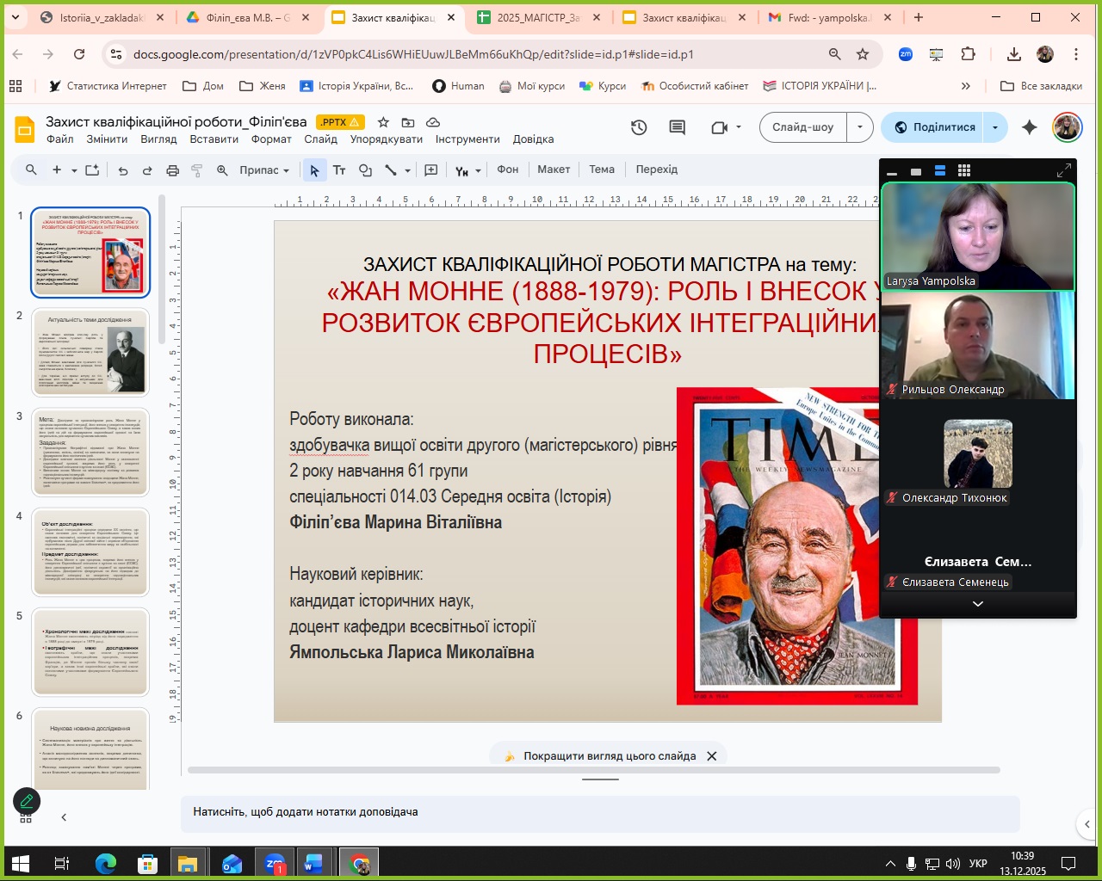The width and height of the screenshot is (1102, 881).
Task: Star the presentation document
Action: pos(384,122)
